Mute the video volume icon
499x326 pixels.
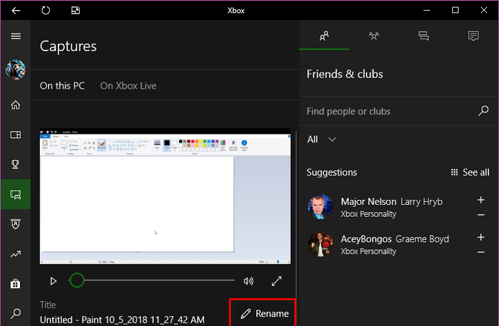(x=248, y=281)
